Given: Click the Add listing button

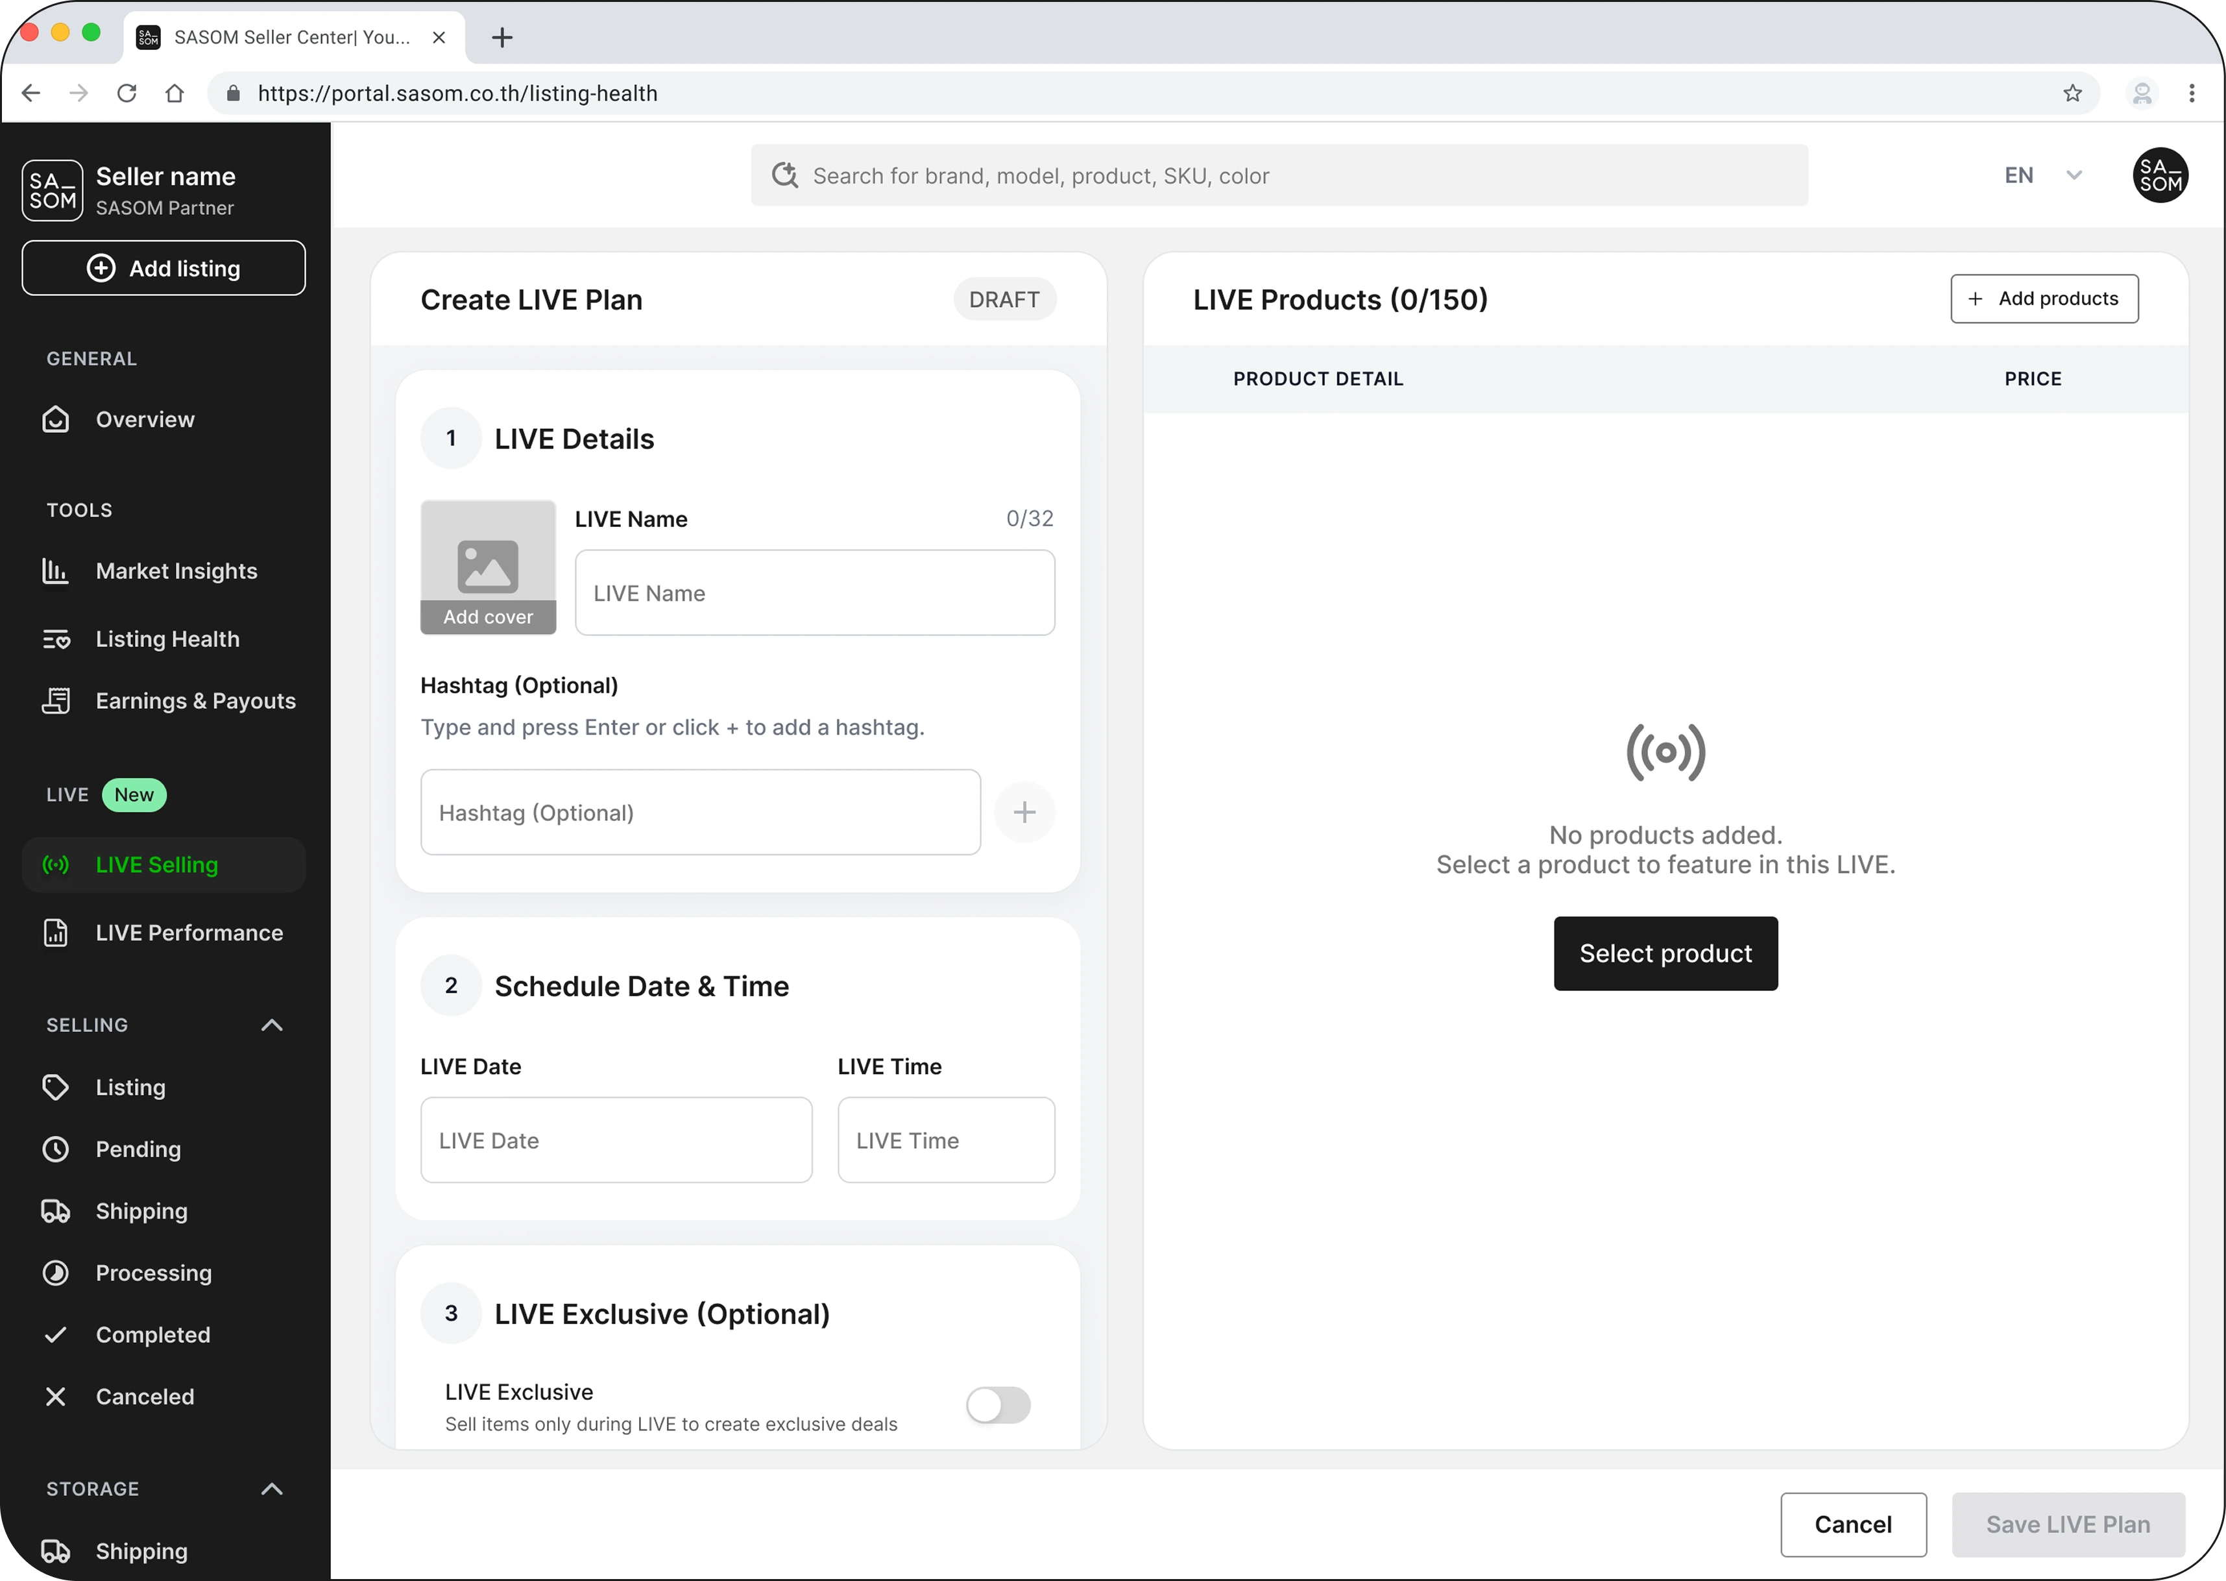Looking at the screenshot, I should tap(163, 267).
